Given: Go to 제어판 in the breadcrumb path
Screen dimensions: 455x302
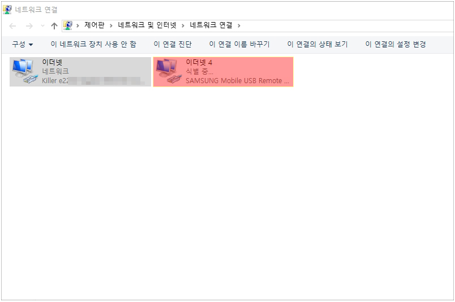Looking at the screenshot, I should point(95,25).
